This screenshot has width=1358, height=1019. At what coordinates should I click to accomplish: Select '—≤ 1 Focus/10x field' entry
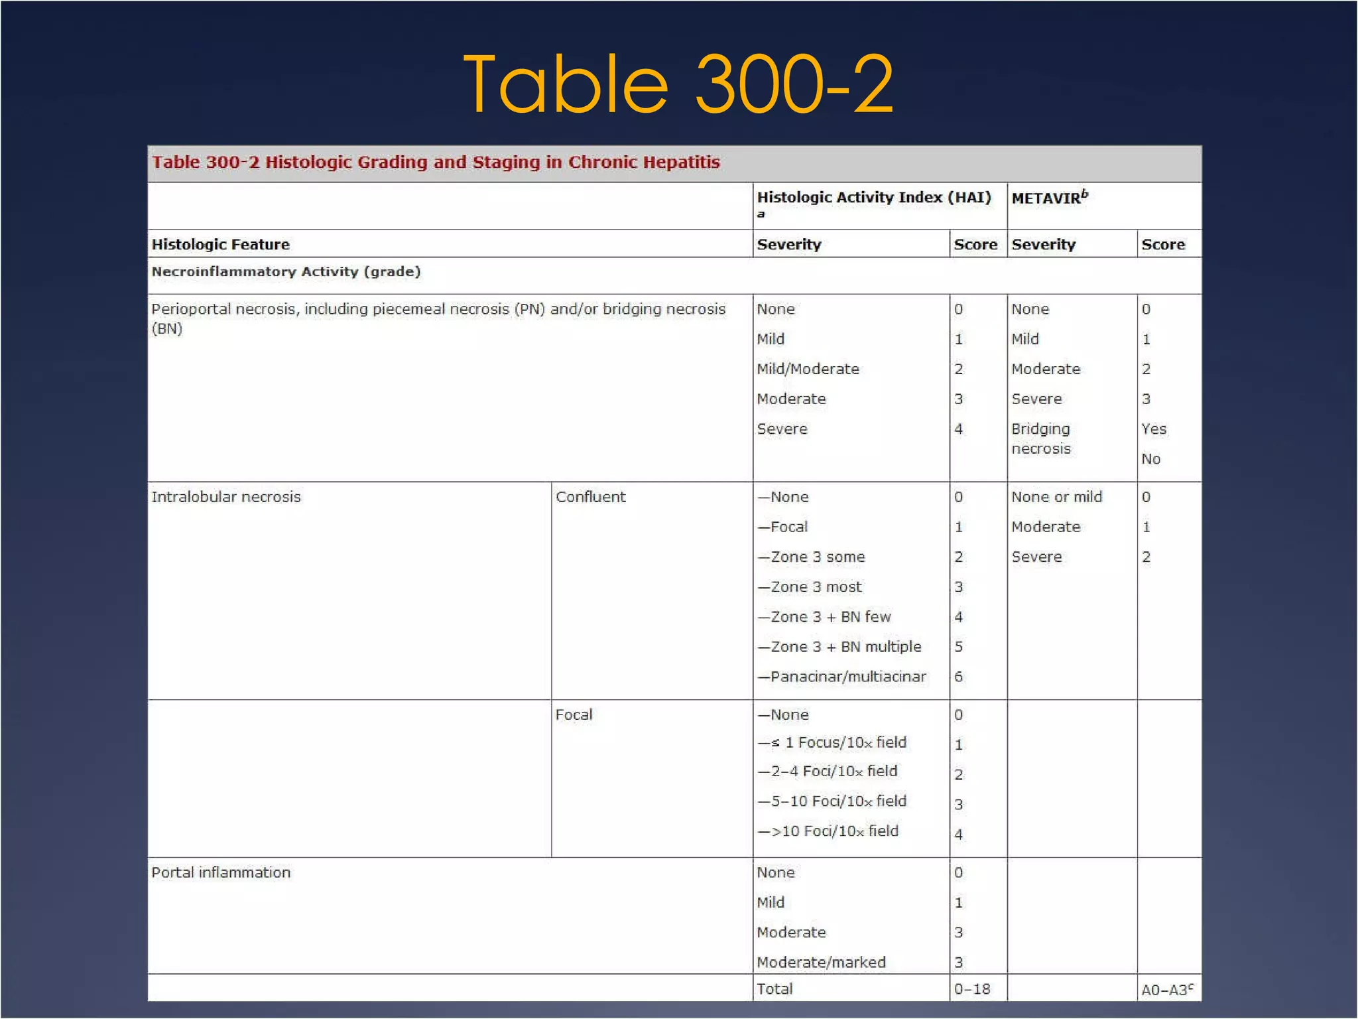[x=832, y=742]
